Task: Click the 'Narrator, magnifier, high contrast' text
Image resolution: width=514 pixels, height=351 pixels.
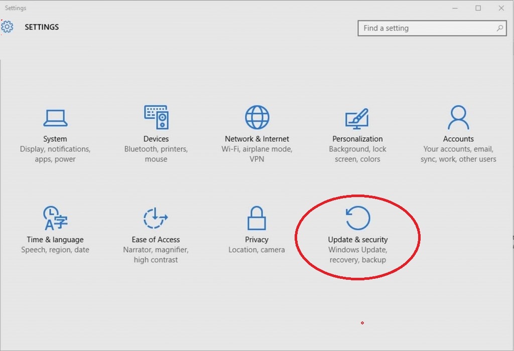Action: coord(156,255)
